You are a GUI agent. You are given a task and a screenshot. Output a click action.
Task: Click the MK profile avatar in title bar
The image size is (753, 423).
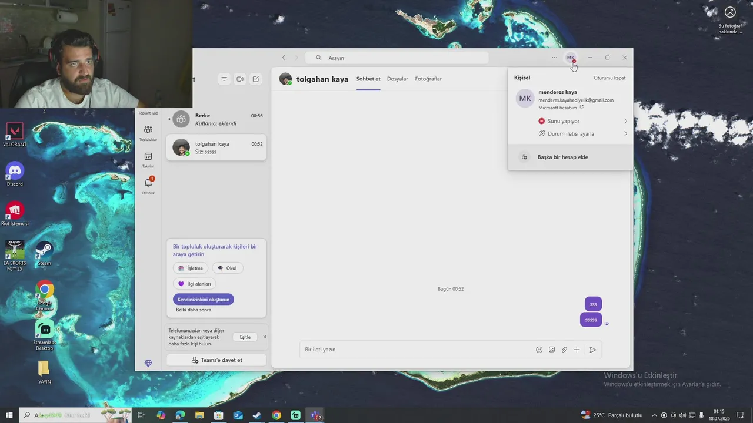571,58
